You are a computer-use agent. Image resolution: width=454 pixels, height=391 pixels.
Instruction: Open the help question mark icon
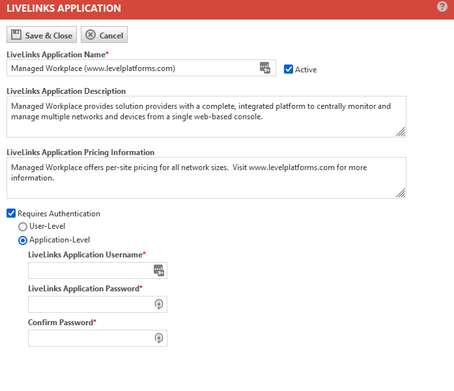click(442, 7)
